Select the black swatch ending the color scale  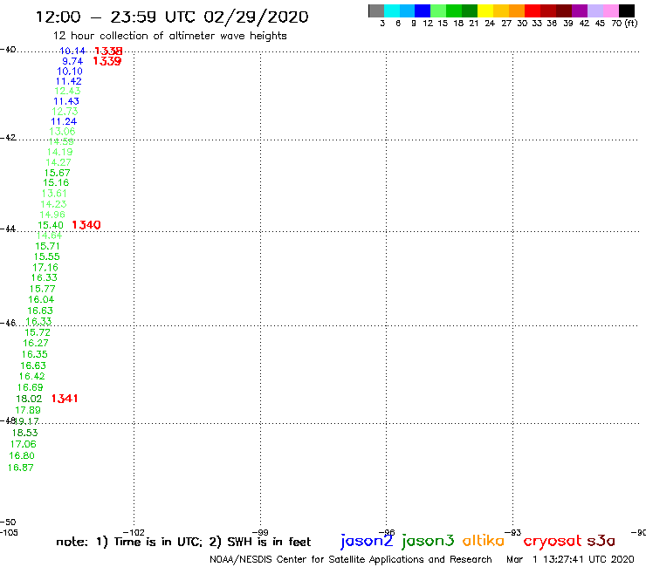[x=626, y=10]
